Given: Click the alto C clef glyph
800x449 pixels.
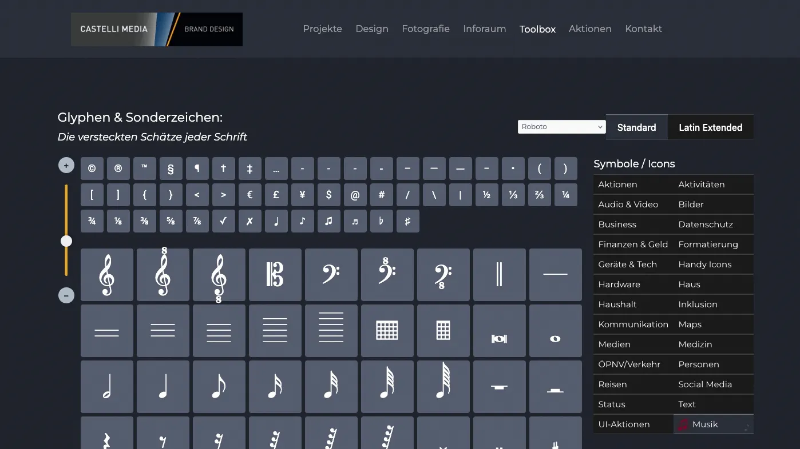Looking at the screenshot, I should point(275,275).
